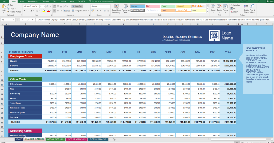The width and height of the screenshot is (274, 143).
Task: Click the Share button
Action: click(x=270, y=1)
